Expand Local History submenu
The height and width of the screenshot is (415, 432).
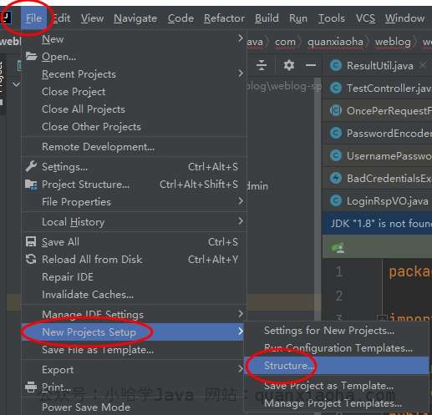pos(134,222)
